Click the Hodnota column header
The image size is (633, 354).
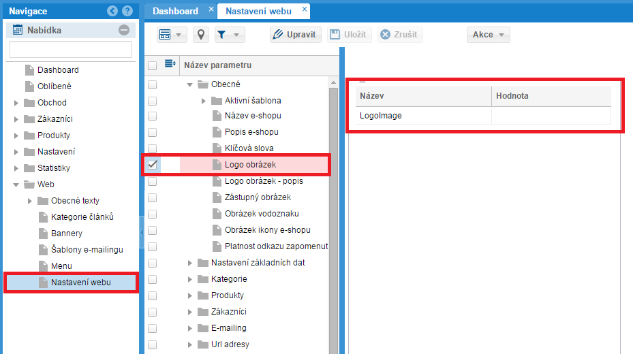[x=551, y=96]
